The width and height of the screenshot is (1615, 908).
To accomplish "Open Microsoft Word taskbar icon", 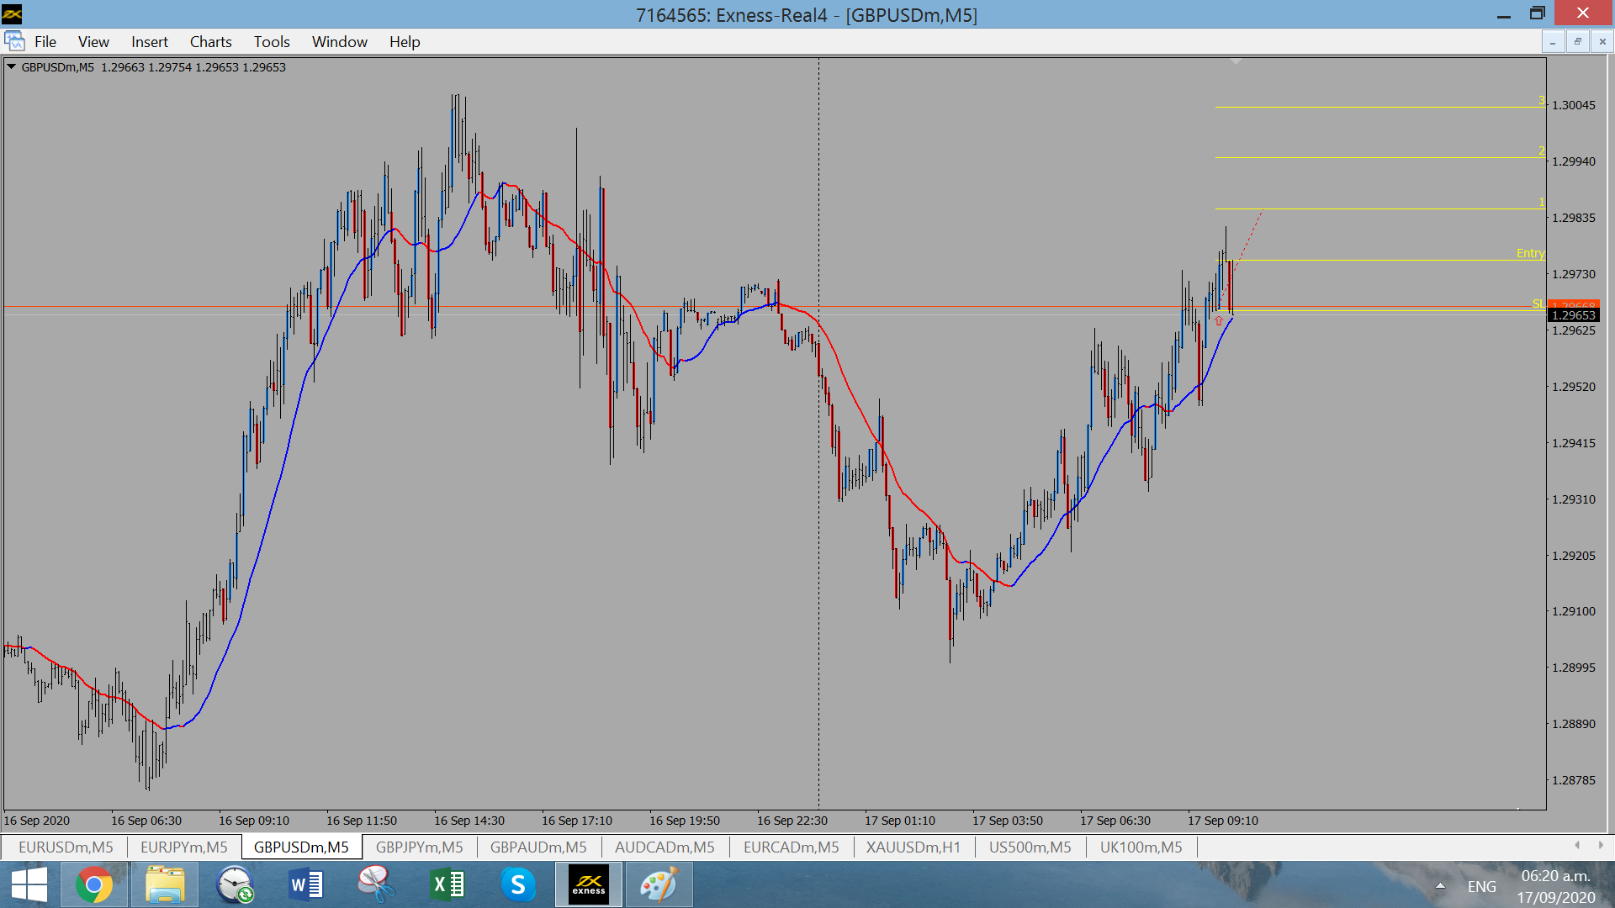I will tap(306, 884).
